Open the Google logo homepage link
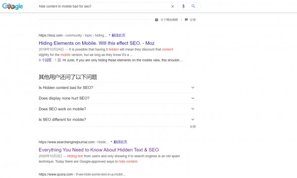This screenshot has height=178, width=297. click(x=13, y=6)
